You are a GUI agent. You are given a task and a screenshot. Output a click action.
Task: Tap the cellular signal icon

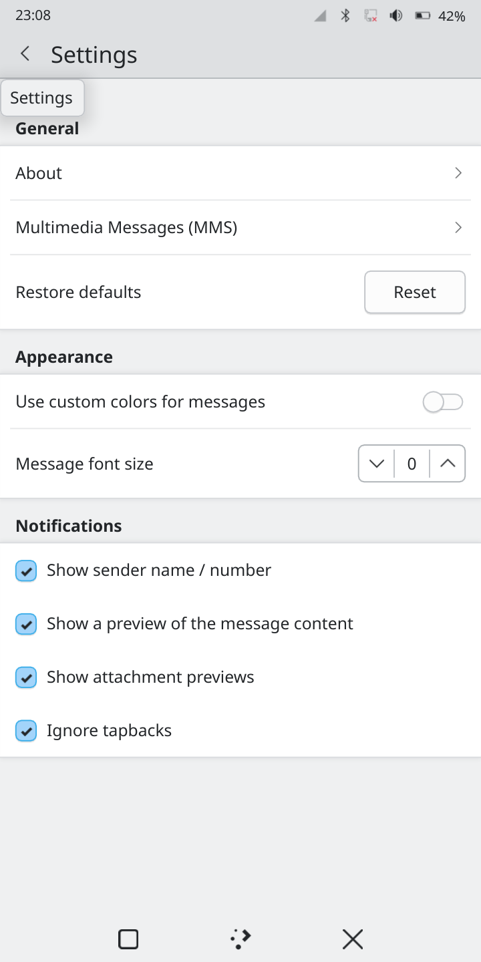click(321, 16)
